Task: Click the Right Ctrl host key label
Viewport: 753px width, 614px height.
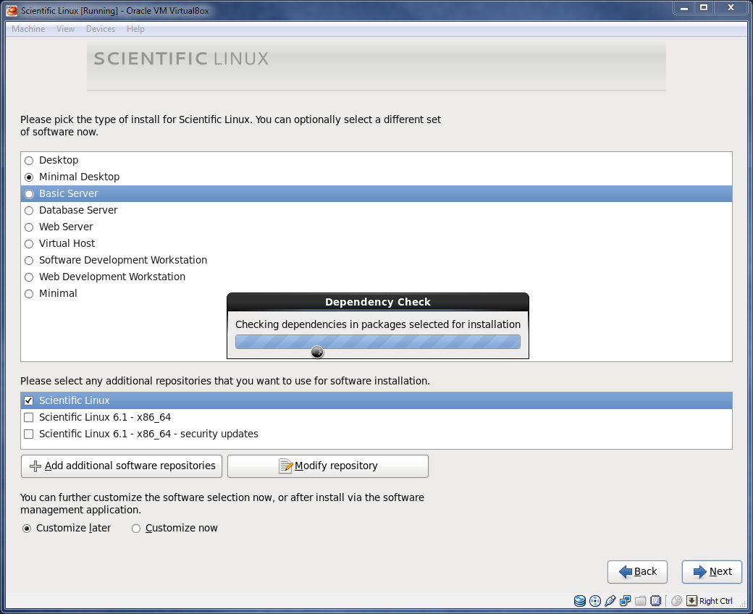Action: click(716, 600)
